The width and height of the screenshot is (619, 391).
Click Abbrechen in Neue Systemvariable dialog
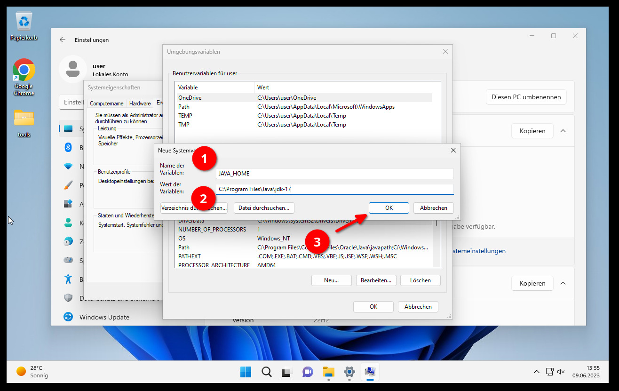click(434, 207)
